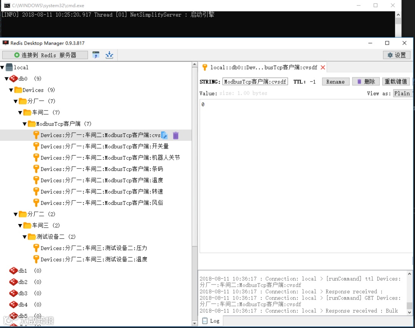Image resolution: width=415 pixels, height=328 pixels.
Task: Open 设置 settings button
Action: click(x=397, y=55)
